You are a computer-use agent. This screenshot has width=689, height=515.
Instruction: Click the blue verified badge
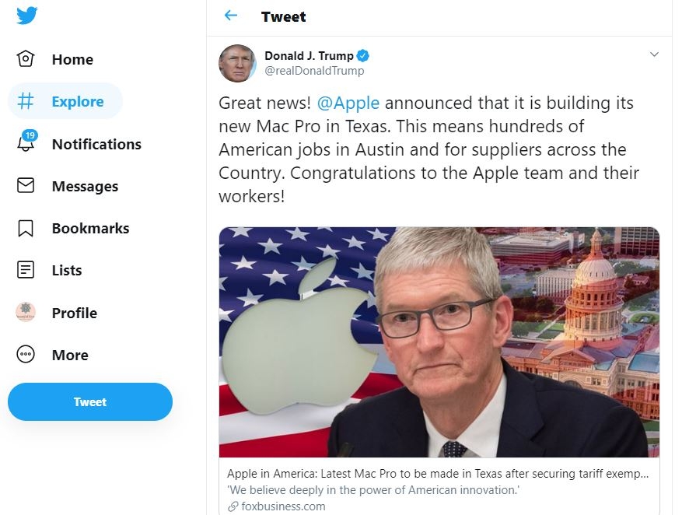click(x=363, y=56)
